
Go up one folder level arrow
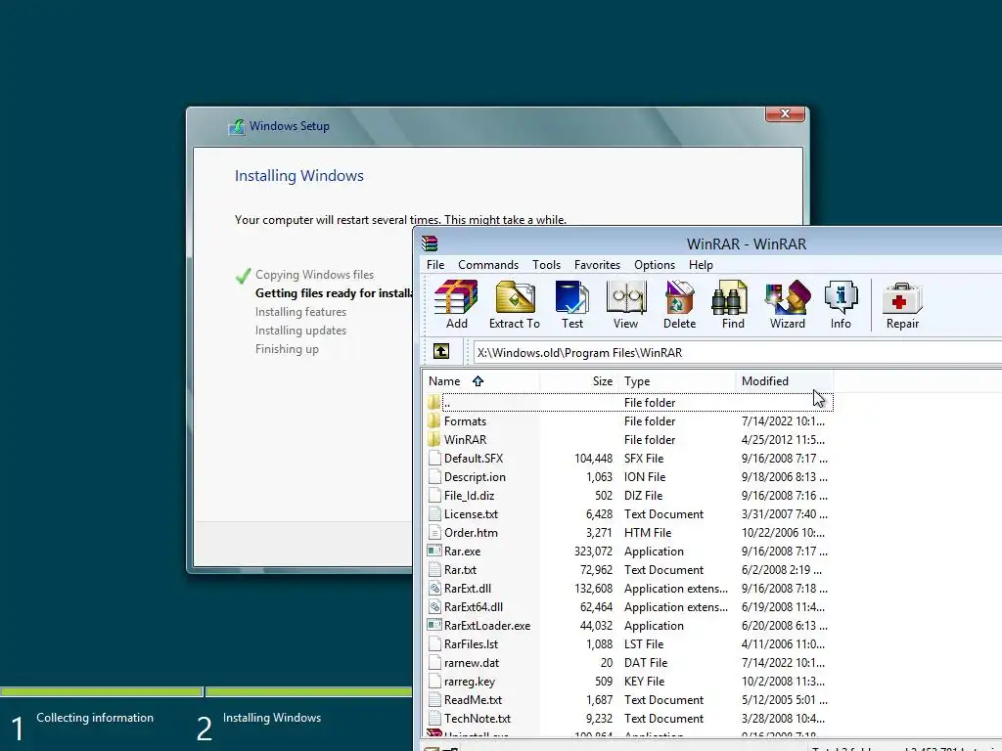point(441,351)
